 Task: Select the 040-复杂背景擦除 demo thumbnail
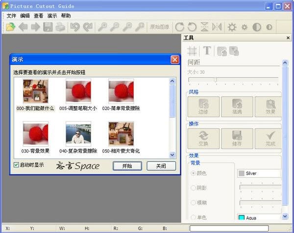pyautogui.click(x=78, y=134)
